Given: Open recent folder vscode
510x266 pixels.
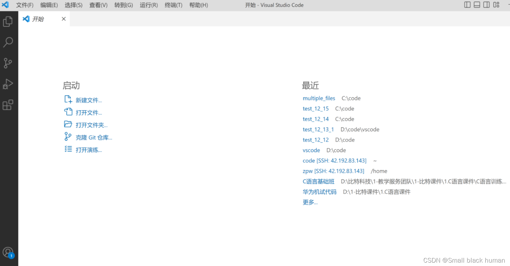Looking at the screenshot, I should coord(311,150).
